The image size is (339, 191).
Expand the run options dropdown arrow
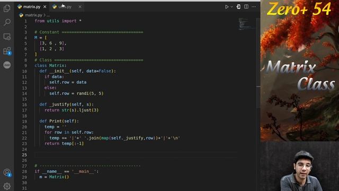232,7
